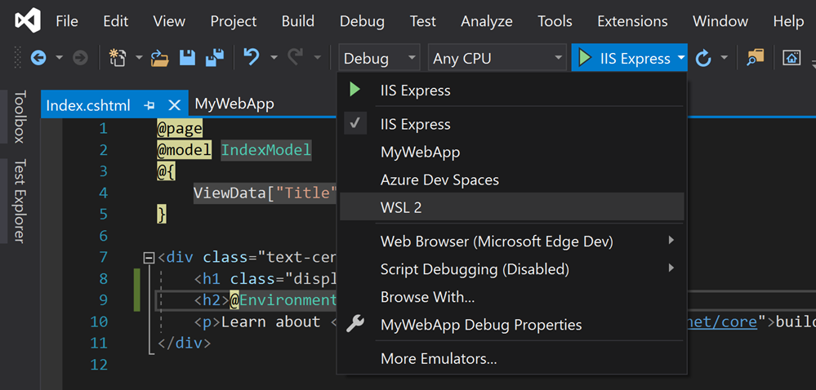816x390 pixels.
Task: Select the WSL 2 launch profile
Action: point(512,207)
